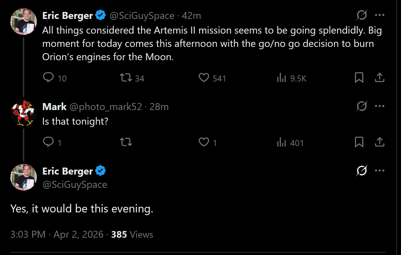The height and width of the screenshot is (255, 401).
Task: Bookmark Eric Berger's Artemis II tweet
Action: coord(359,78)
